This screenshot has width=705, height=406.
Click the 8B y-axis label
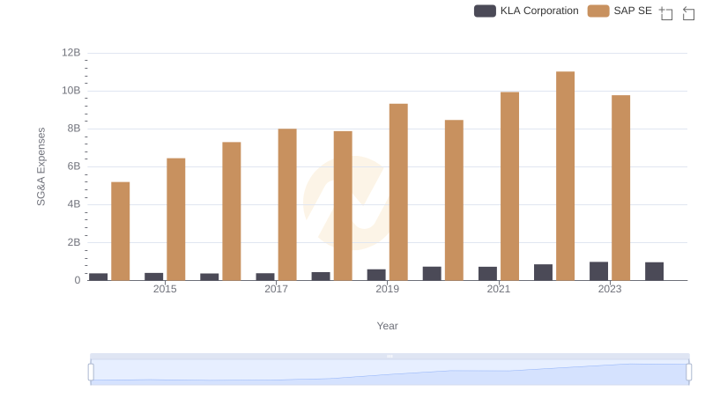[74, 129]
